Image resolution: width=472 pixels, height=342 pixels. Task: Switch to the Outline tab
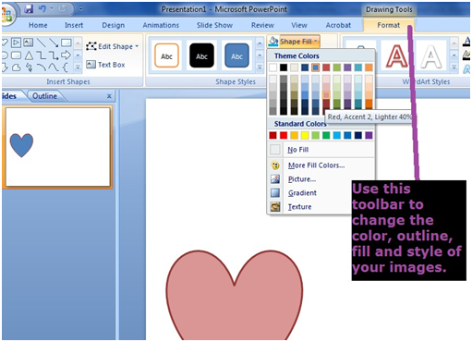tap(44, 96)
